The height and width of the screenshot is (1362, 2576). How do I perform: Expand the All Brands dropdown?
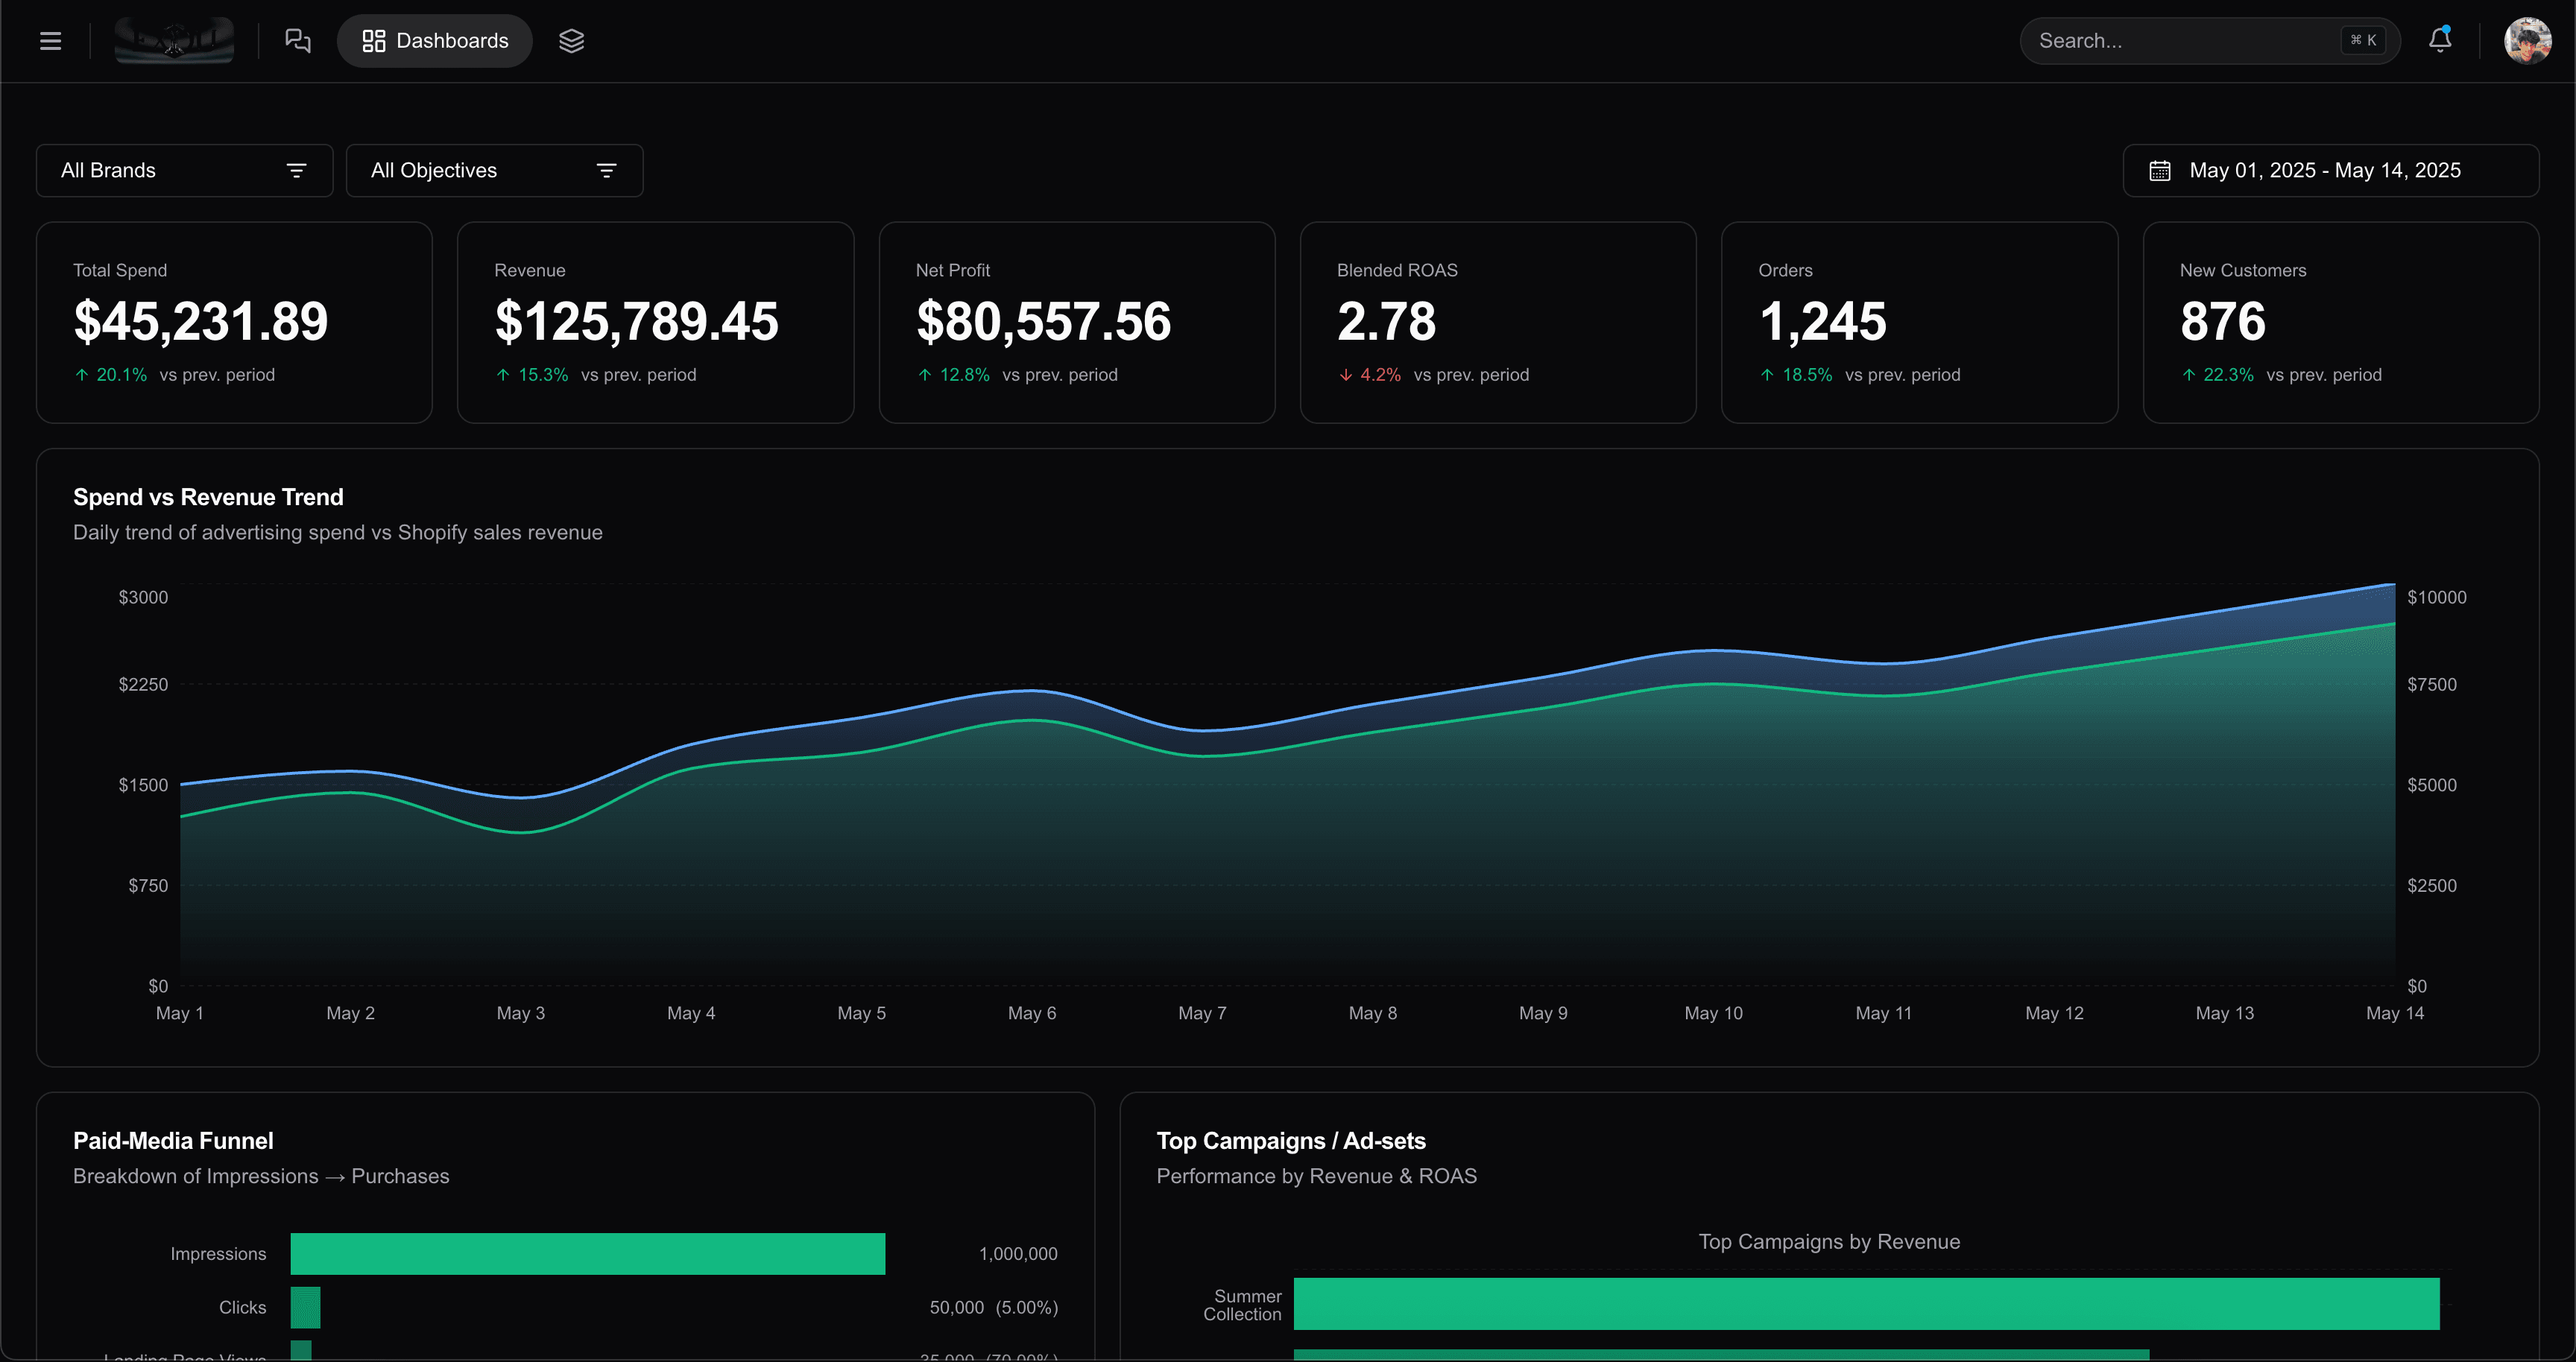pyautogui.click(x=185, y=171)
